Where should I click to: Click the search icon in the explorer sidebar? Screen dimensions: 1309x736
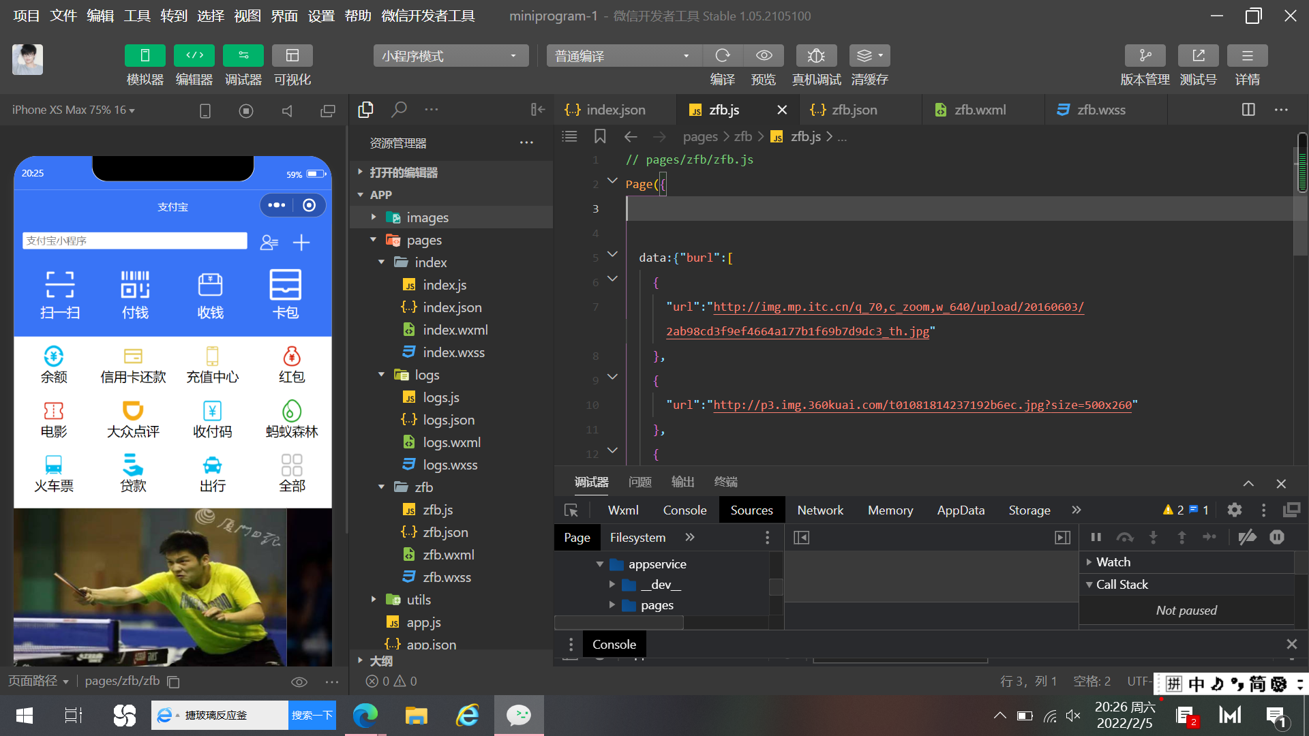399,109
